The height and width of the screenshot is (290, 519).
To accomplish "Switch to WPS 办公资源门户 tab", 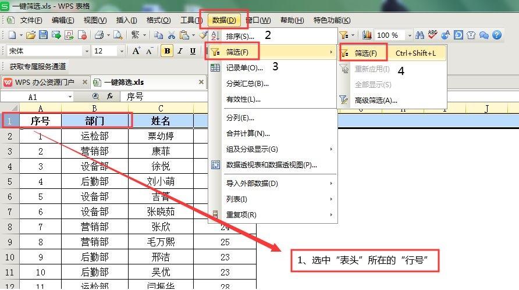I will click(x=44, y=83).
